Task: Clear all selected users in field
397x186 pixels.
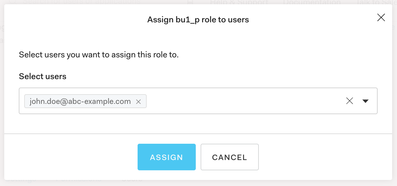Action: (349, 101)
